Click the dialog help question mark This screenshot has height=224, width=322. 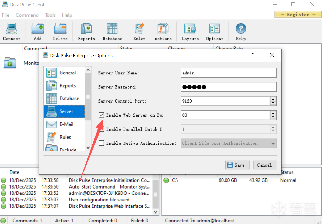253,55
